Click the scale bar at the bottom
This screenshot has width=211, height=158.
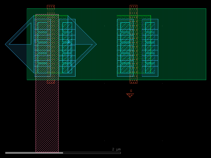tap(63, 153)
